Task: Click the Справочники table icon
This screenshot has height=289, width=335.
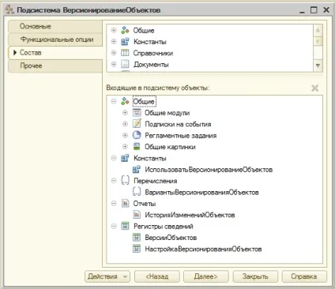Action: point(125,53)
